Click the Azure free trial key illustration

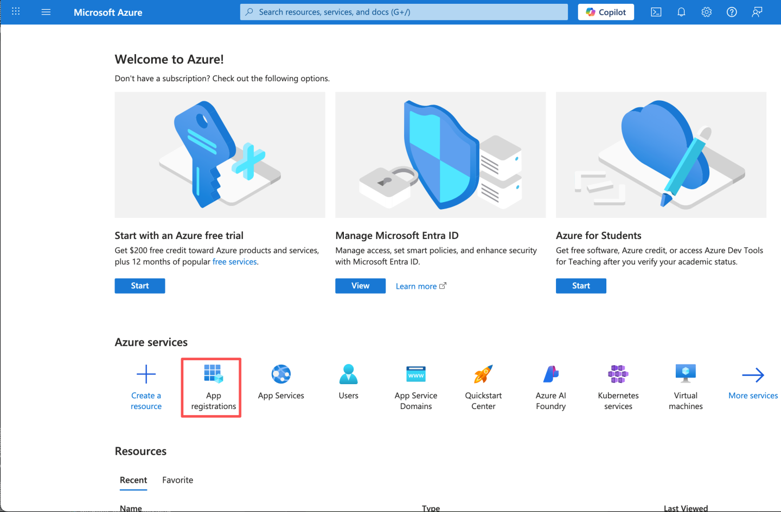point(220,155)
